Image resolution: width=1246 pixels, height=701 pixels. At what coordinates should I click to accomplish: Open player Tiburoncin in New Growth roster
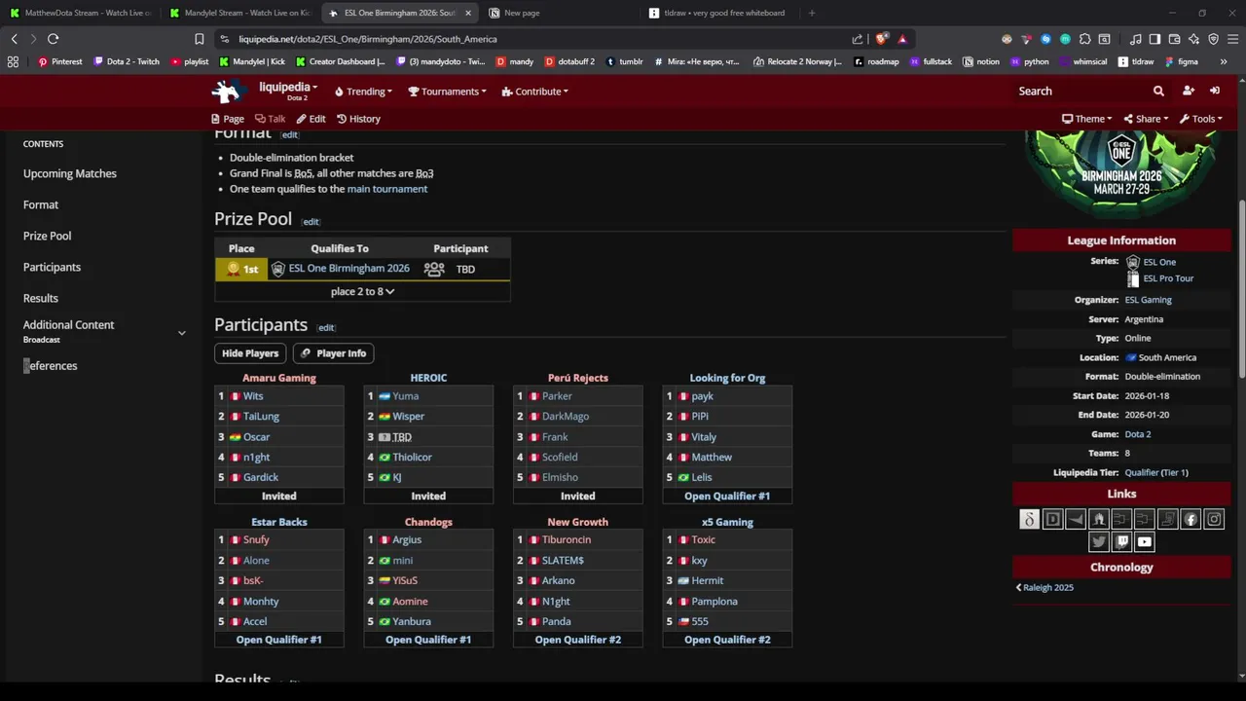567,540
